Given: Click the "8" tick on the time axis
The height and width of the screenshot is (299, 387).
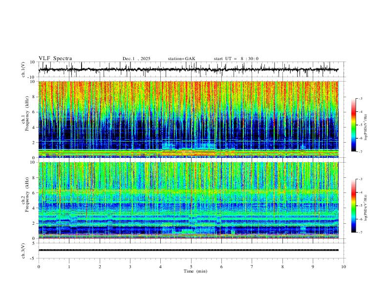Looking at the screenshot, I should (282, 267).
